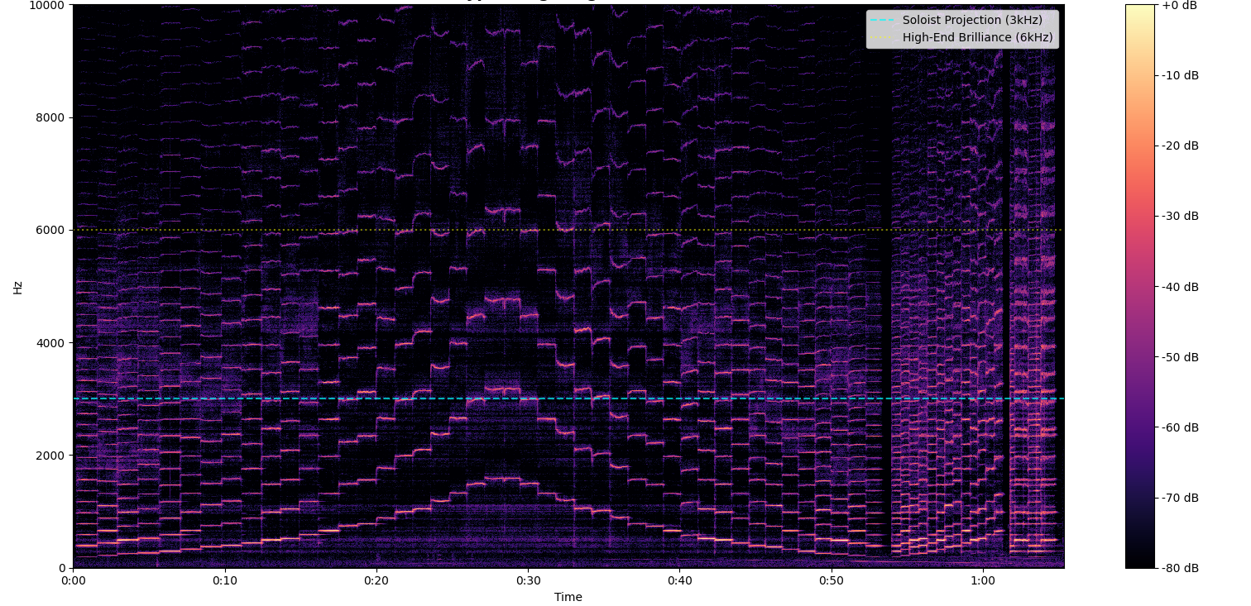
Task: Click the Hz y-axis title
Action: (x=17, y=287)
